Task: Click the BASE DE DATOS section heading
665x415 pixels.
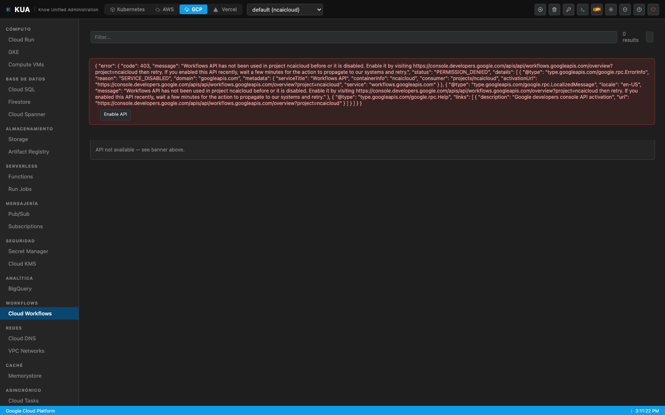Action: coord(25,79)
